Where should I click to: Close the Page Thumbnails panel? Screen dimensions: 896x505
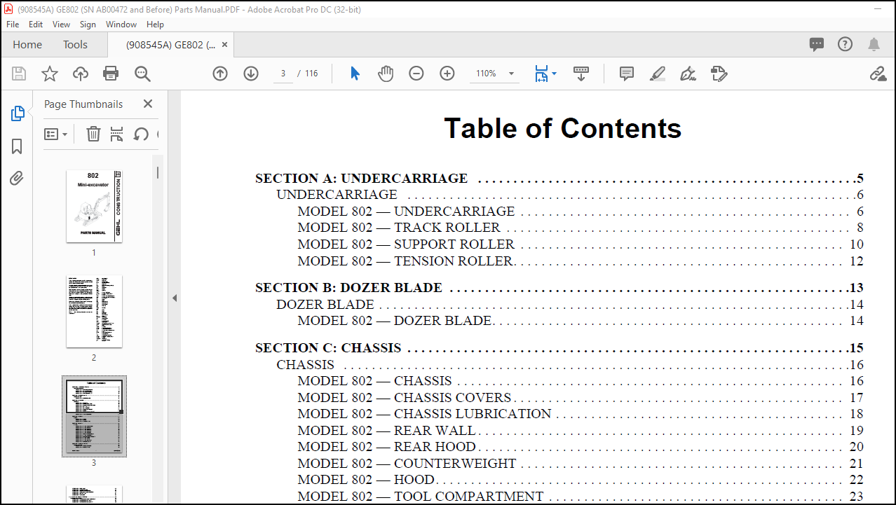click(x=148, y=104)
